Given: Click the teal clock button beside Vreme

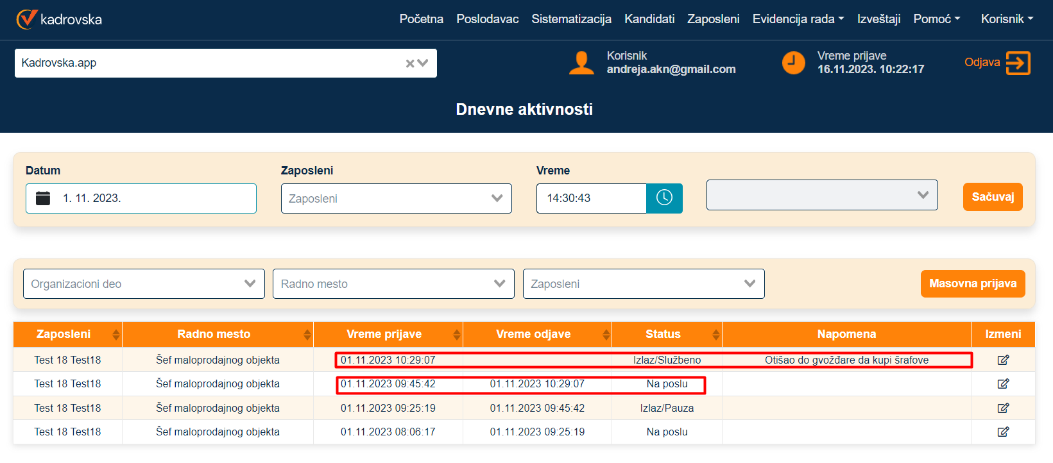Looking at the screenshot, I should tap(664, 198).
